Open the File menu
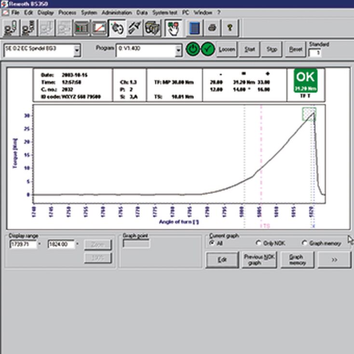The width and height of the screenshot is (354, 354). click(x=15, y=13)
